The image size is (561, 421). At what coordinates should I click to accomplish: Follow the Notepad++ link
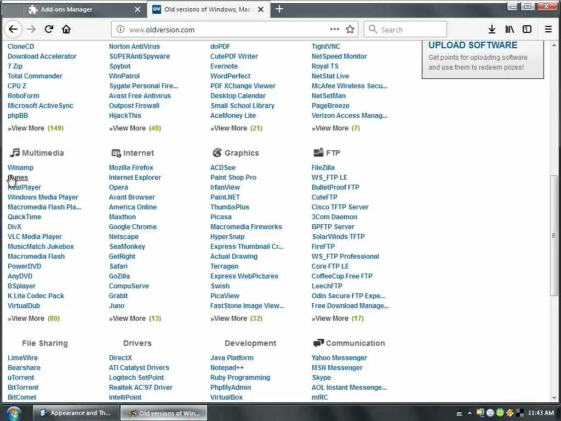point(227,368)
